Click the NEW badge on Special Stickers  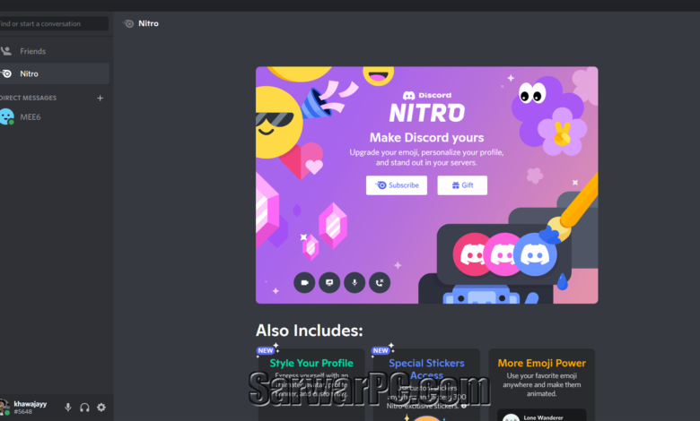click(381, 350)
